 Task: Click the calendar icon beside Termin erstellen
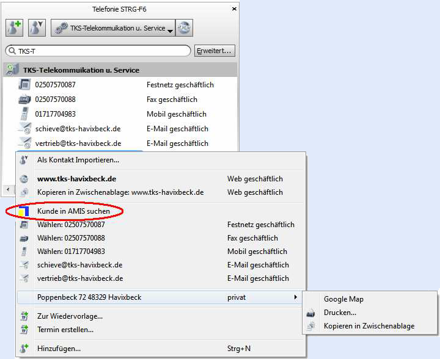[x=24, y=330]
